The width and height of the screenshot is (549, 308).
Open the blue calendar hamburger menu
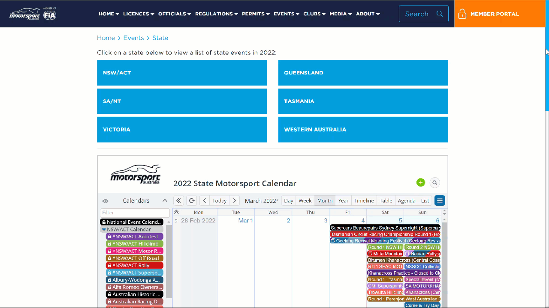point(439,201)
